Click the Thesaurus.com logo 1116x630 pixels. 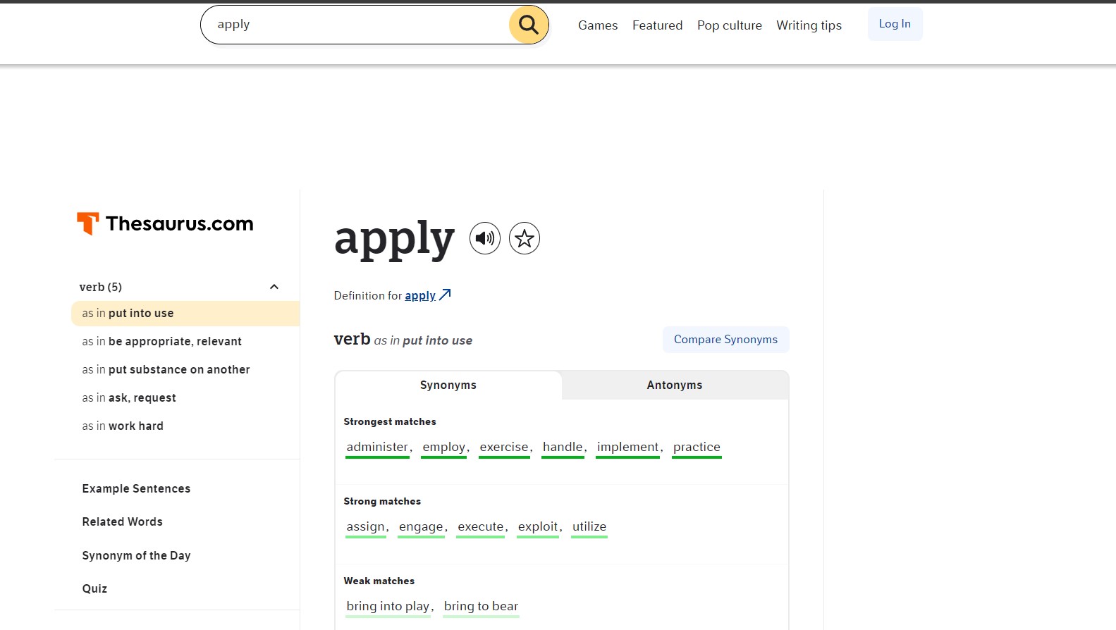(x=165, y=224)
